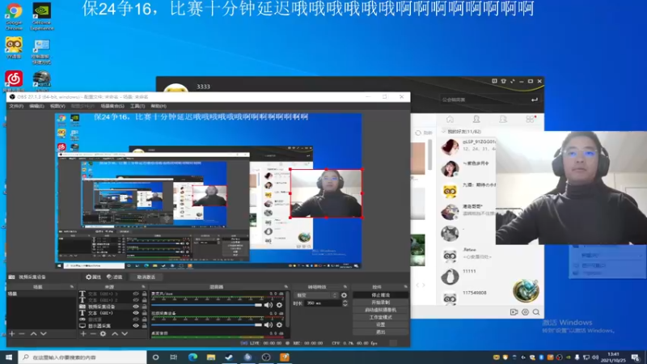Click the floating game orb icon in YY

(526, 290)
